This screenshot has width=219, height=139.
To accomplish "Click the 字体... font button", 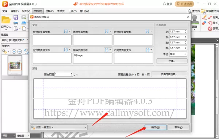I will pyautogui.click(x=172, y=61).
